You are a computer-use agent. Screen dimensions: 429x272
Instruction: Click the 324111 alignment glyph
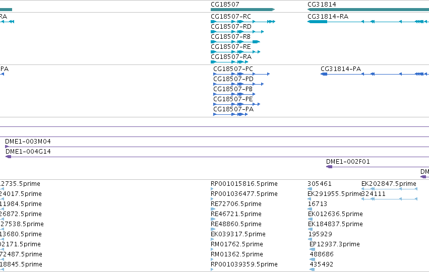tap(389, 199)
